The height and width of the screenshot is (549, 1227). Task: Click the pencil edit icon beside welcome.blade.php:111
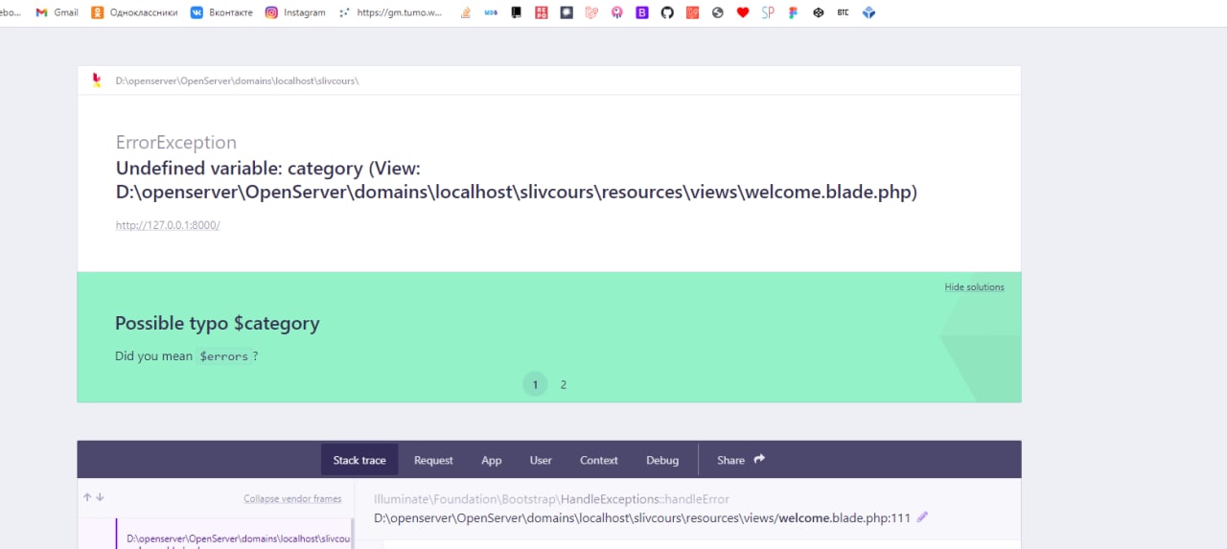coord(922,517)
